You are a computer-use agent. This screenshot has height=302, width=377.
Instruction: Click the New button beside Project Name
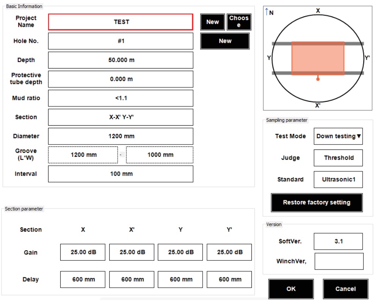coord(213,22)
